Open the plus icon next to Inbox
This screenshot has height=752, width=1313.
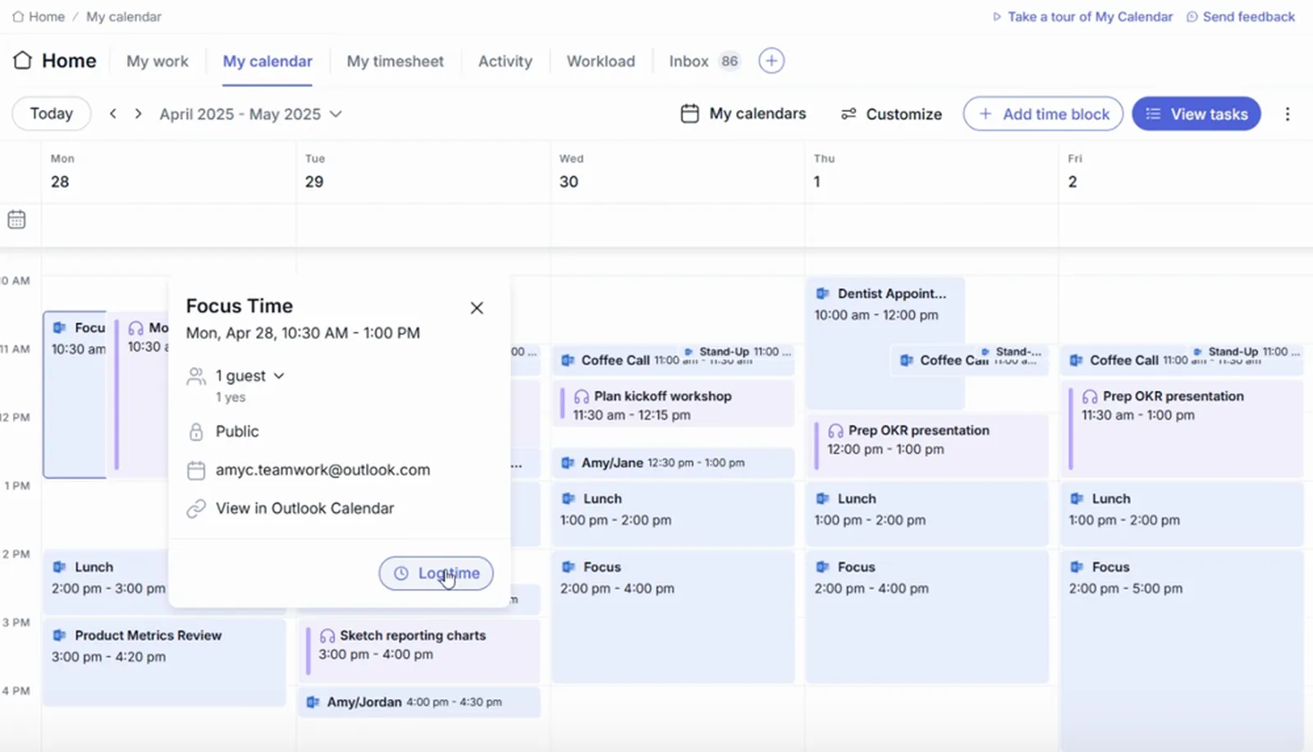coord(771,61)
